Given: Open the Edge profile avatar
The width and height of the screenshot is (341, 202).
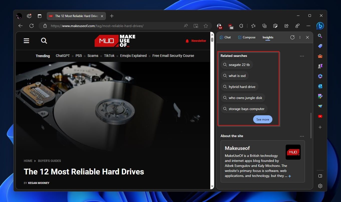Looking at the screenshot, I should coord(19,16).
